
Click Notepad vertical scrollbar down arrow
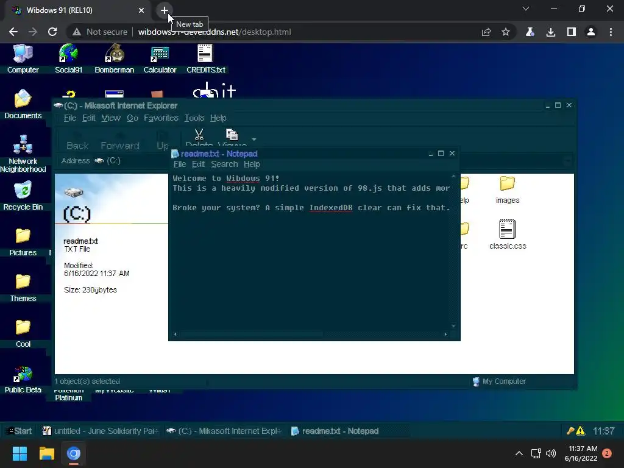(453, 327)
